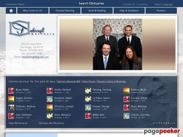Open Ethel Correia's flower thumbnail
Image resolution: width=183 pixels, height=137 pixels.
click(x=127, y=99)
